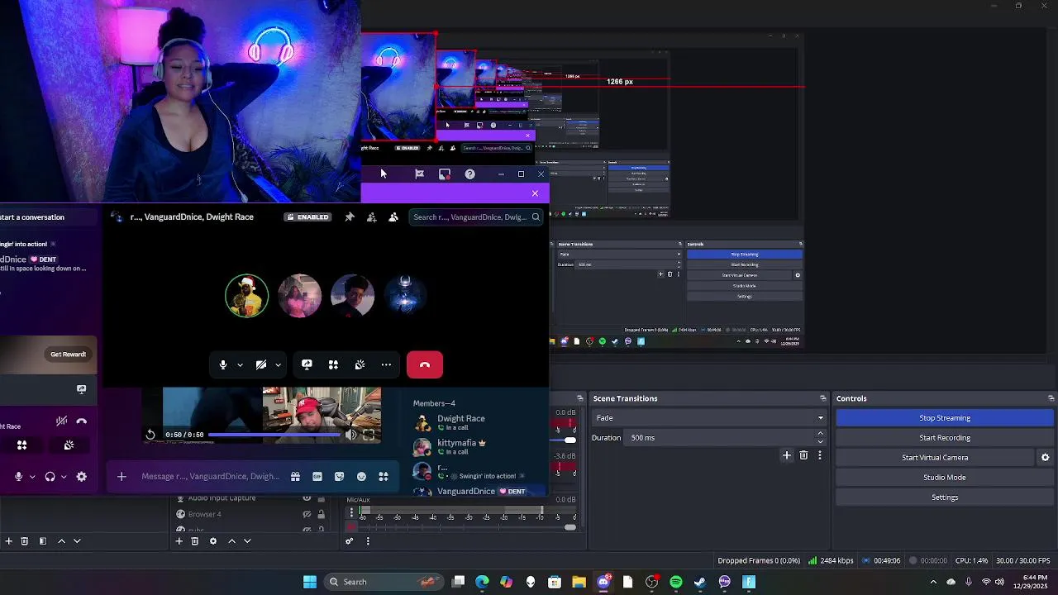The image size is (1058, 595).
Task: Open Discord user settings gear
Action: pyautogui.click(x=81, y=476)
